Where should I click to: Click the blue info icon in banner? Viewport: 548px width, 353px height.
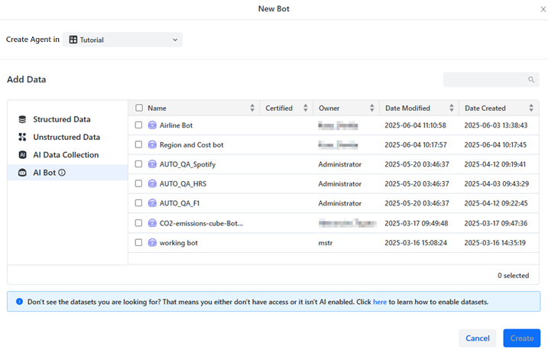coord(19,302)
